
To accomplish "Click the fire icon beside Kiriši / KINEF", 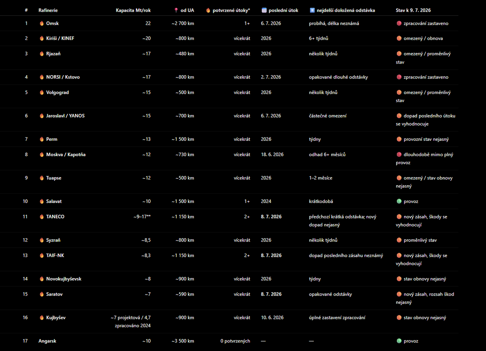I will pos(41,38).
